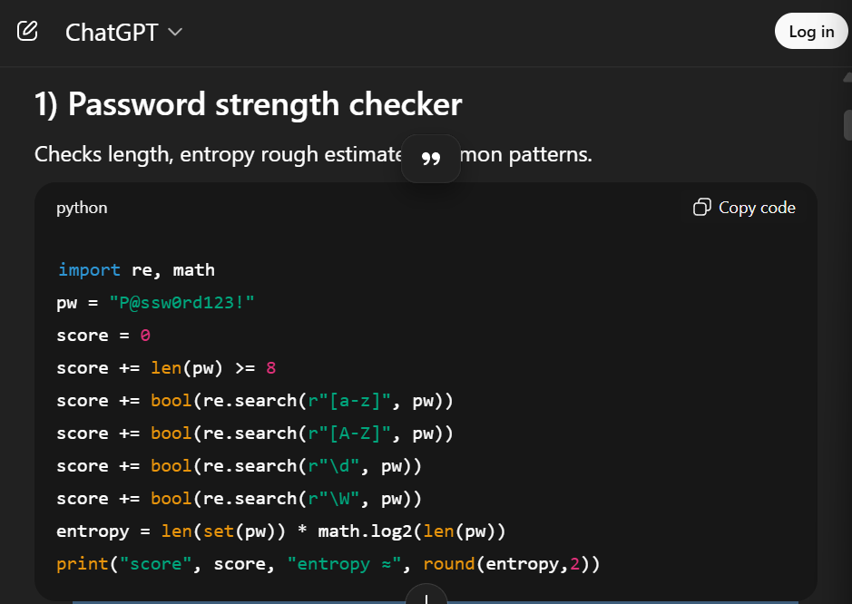
Task: Click the description text below the heading
Action: tap(218, 154)
